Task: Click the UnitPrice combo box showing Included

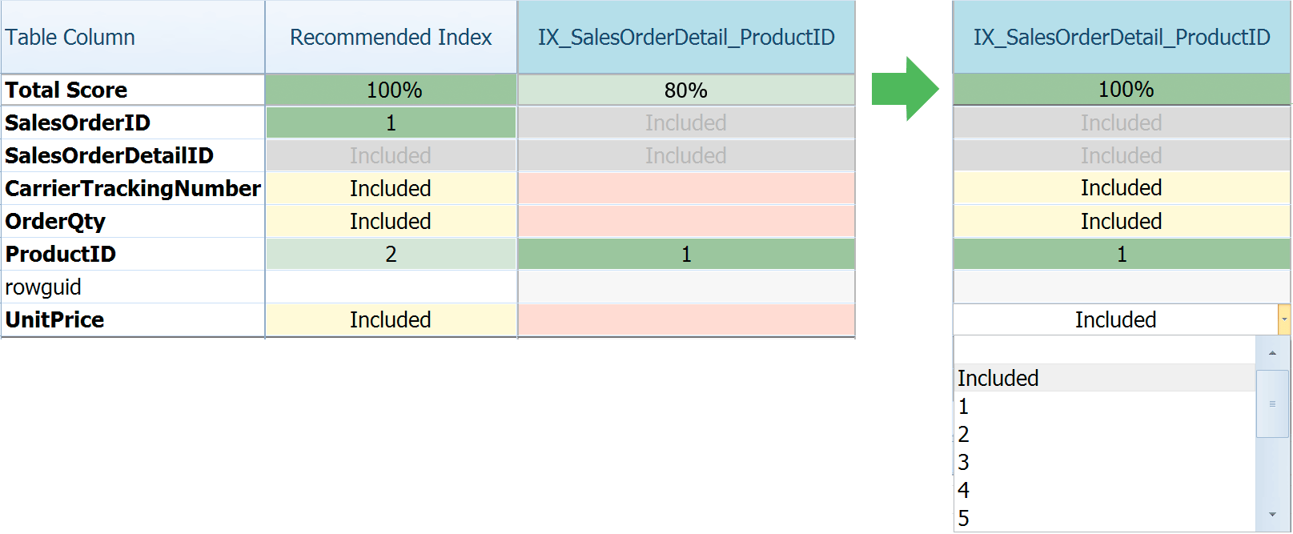Action: [1114, 319]
